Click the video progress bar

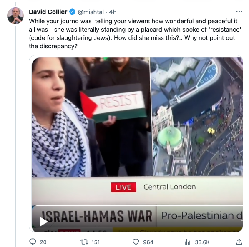[139, 205]
